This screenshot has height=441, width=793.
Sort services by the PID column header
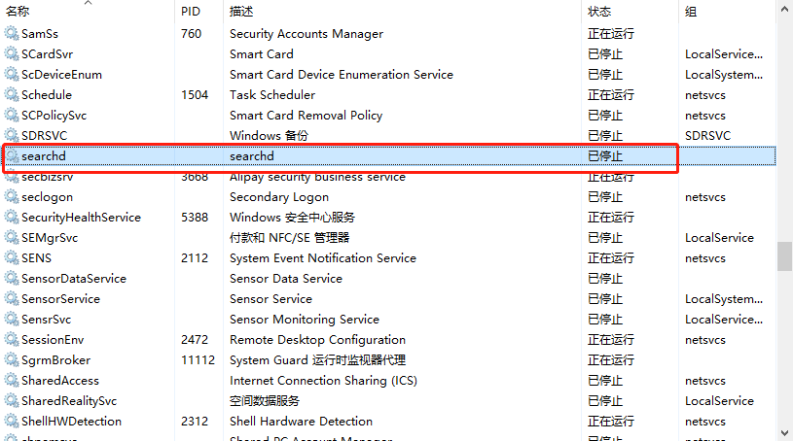click(x=191, y=12)
